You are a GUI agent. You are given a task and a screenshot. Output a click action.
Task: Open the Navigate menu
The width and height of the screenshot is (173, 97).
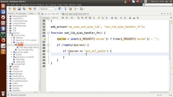click(25, 5)
